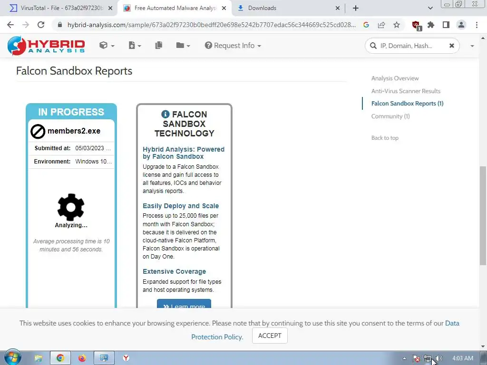Viewport: 487px width, 365px height.
Task: Click the volume speaker tray icon
Action: pos(439,358)
